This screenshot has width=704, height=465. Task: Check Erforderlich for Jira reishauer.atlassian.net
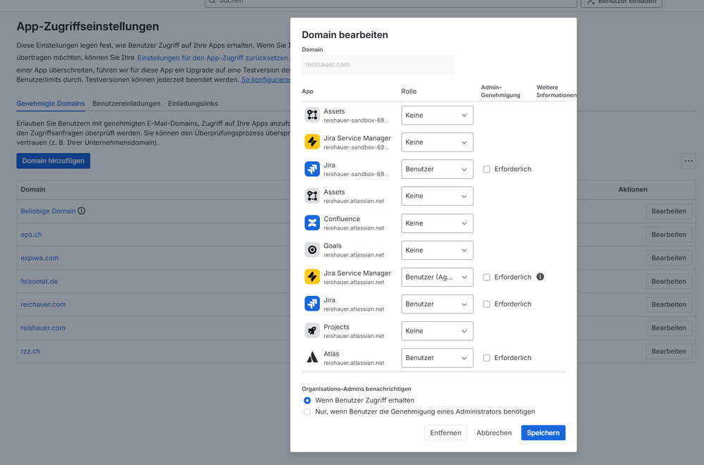click(x=486, y=304)
